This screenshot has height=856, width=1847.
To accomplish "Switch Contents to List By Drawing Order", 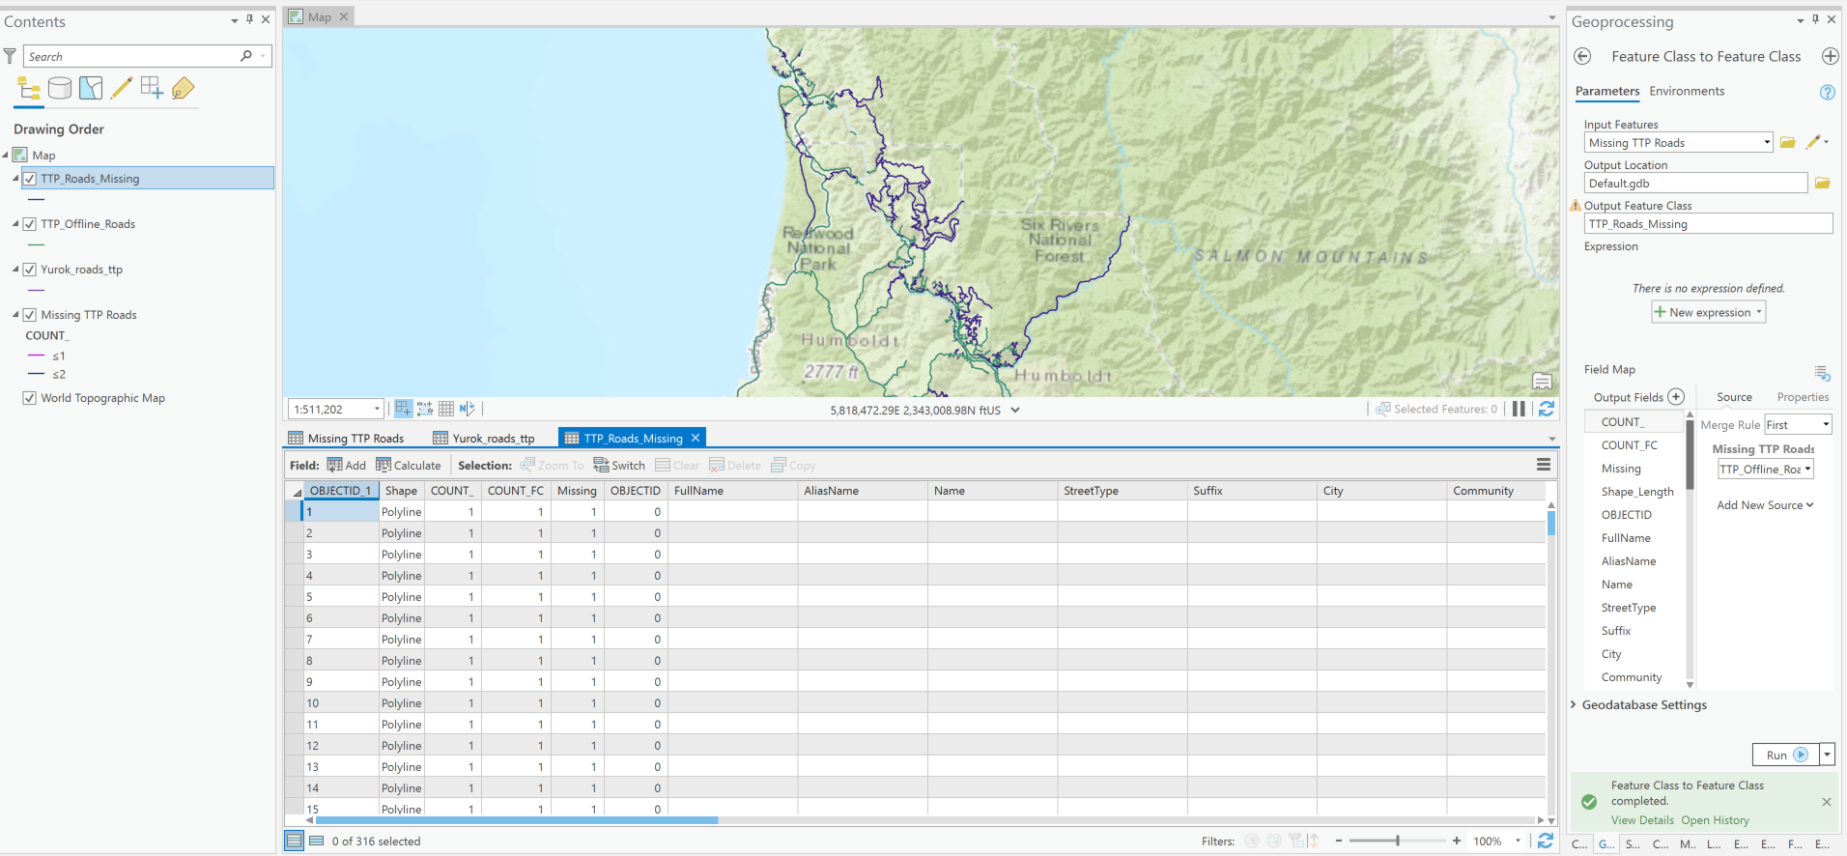I will (29, 89).
